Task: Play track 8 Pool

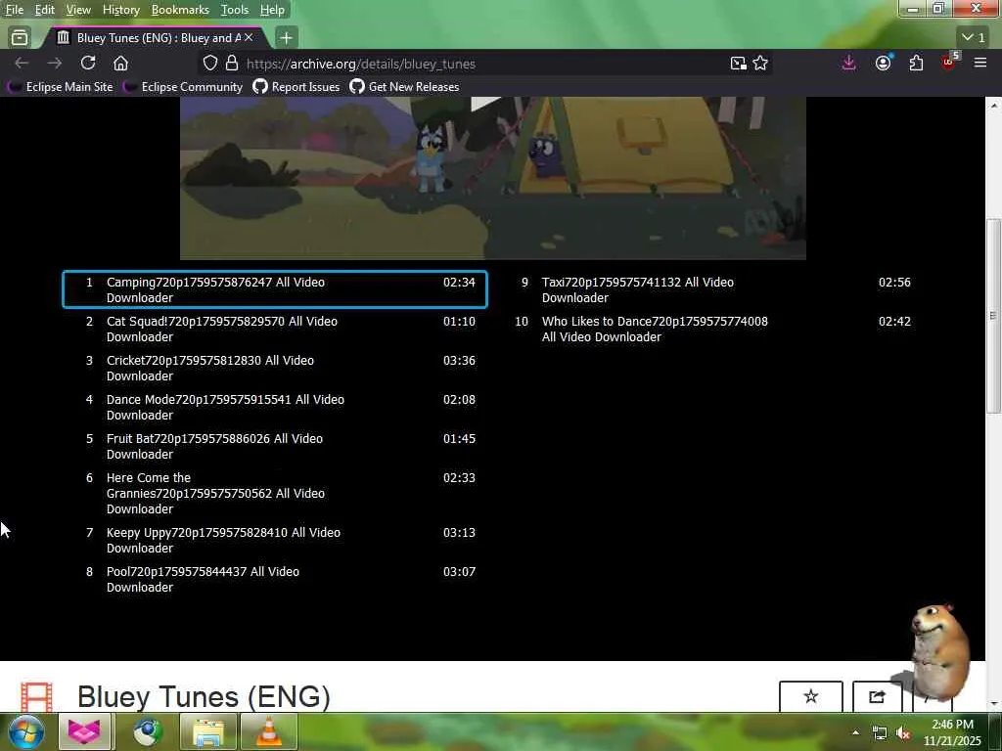Action: [x=275, y=579]
